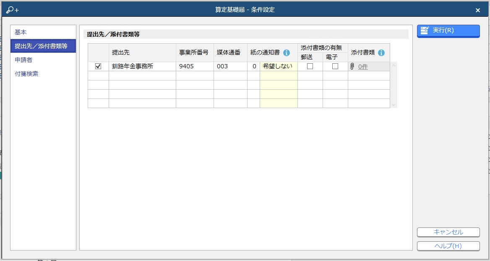490x261 pixels.
Task: Enable the 電子 attachment checkbox
Action: click(335, 66)
